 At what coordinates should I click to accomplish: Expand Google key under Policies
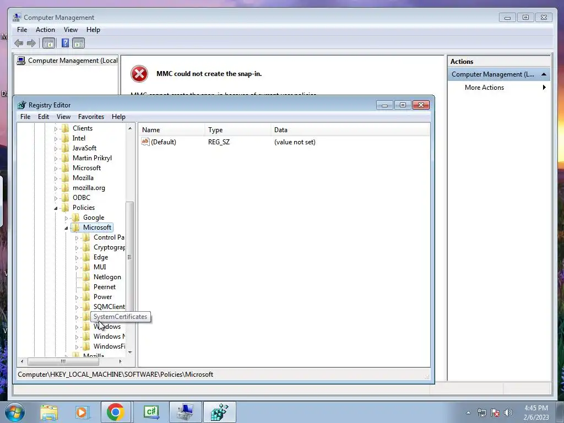pyautogui.click(x=66, y=218)
